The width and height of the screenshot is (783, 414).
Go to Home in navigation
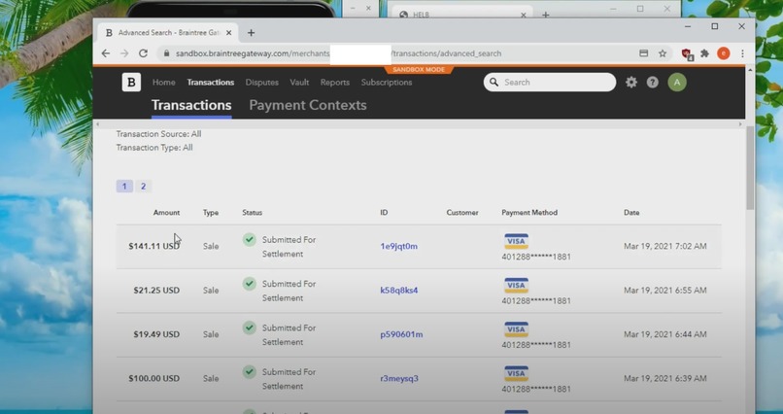click(164, 83)
